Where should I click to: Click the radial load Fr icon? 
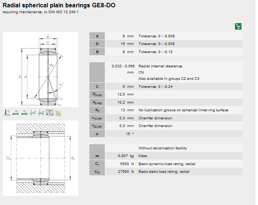pos(7,113)
